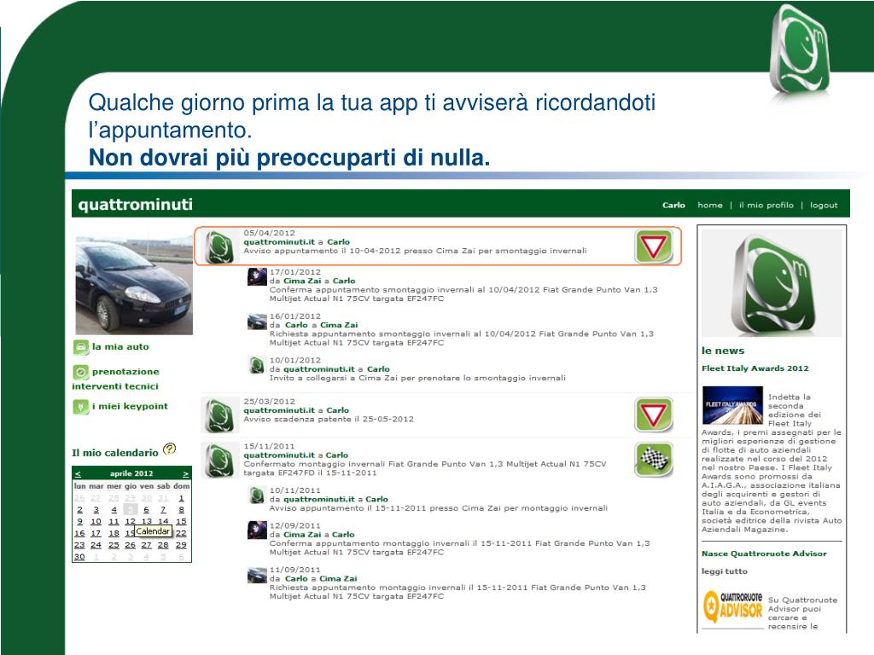Viewport: 874px width, 655px height.
Task: Open 'prenotazione interventi tecnici' link
Action: 115,379
